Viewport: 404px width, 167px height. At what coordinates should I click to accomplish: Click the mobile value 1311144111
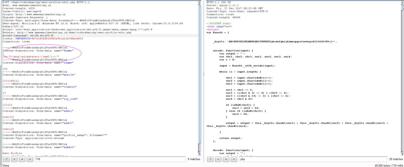point(11,81)
